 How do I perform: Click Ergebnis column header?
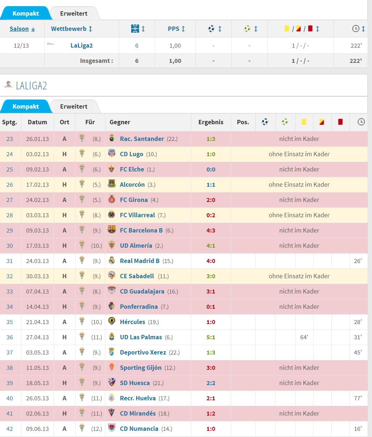pyautogui.click(x=211, y=122)
